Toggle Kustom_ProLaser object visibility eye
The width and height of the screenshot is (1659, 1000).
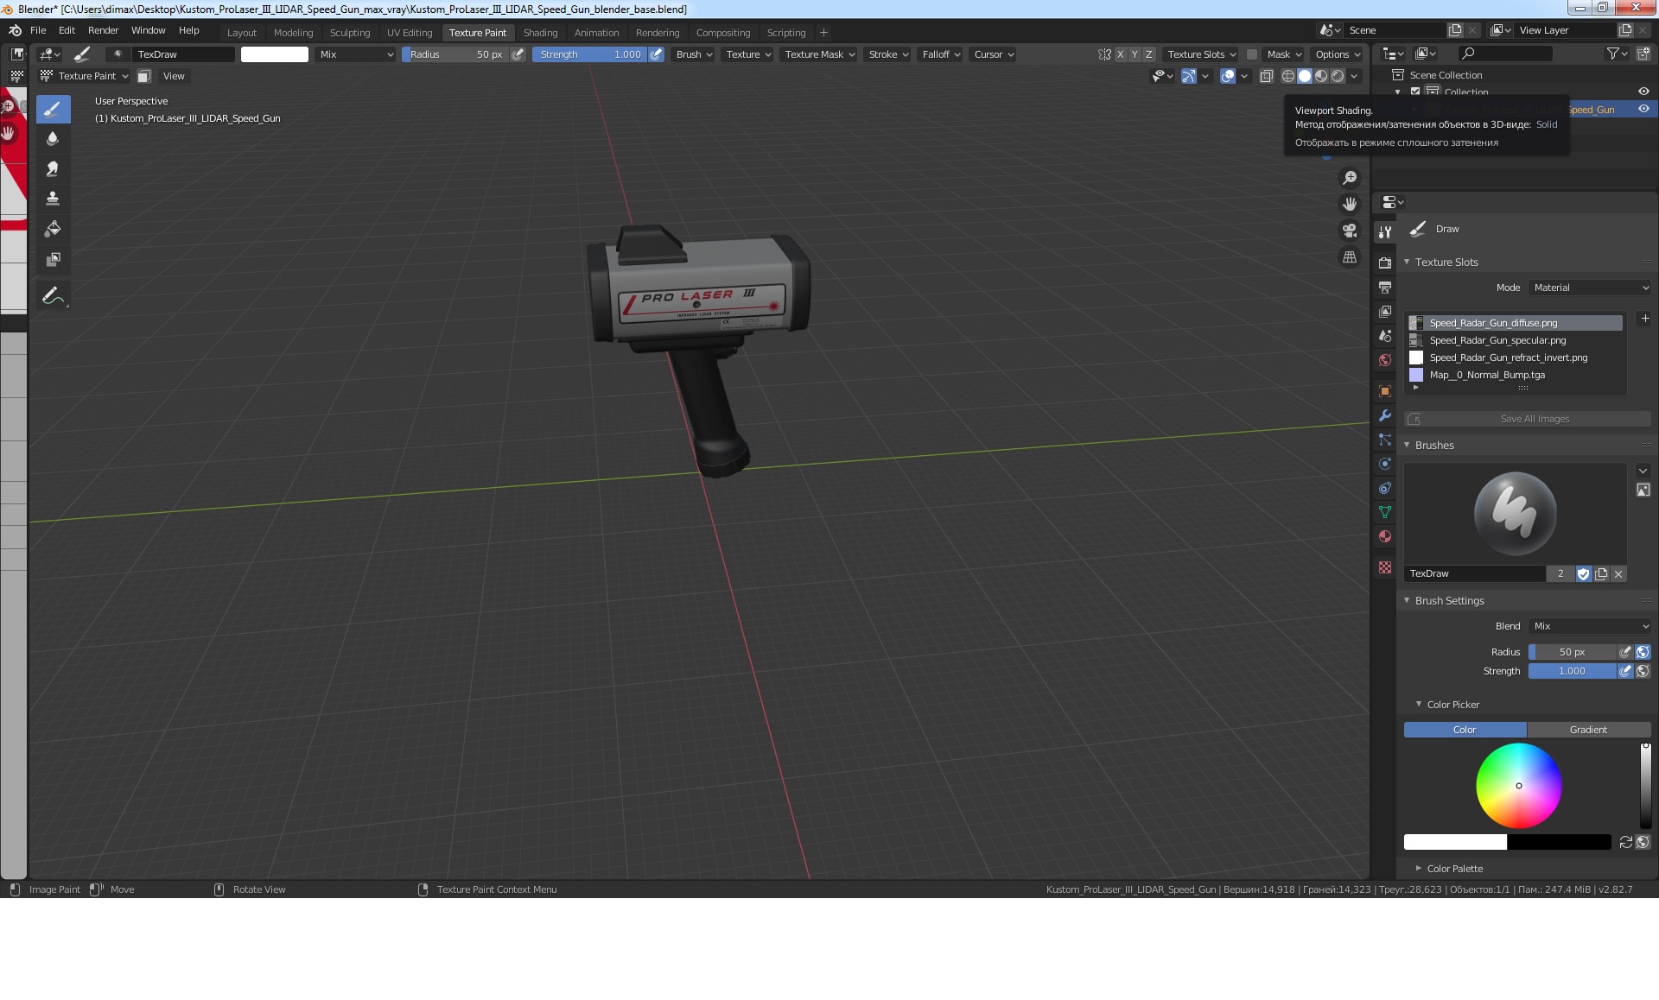1643,110
